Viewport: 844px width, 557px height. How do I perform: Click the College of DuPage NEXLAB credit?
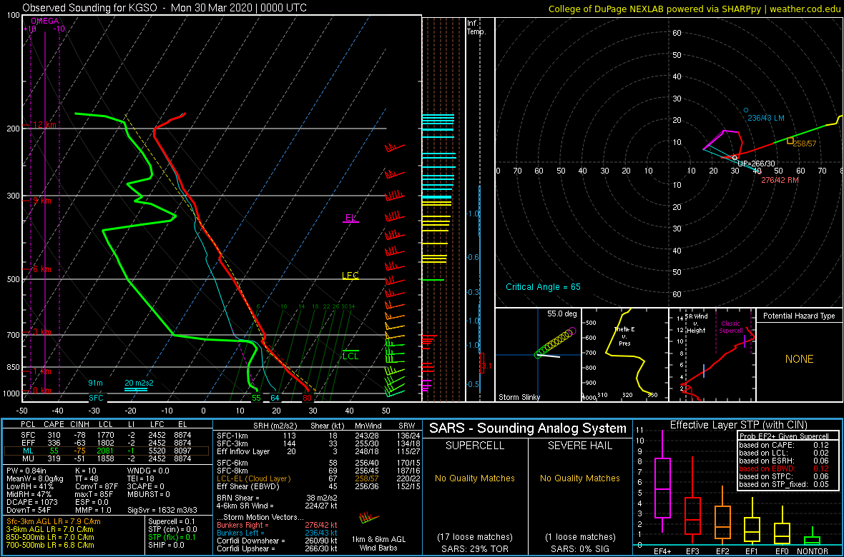695,9
